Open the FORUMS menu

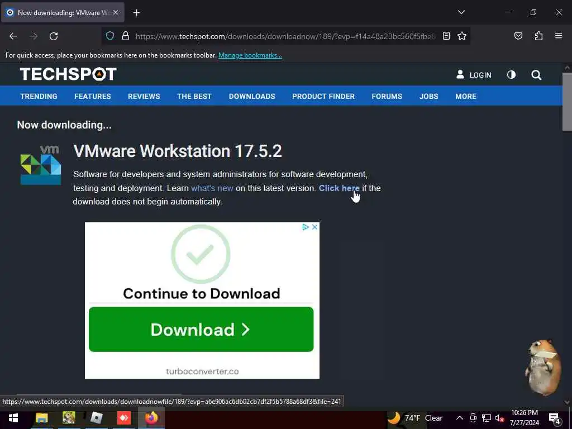pos(387,96)
